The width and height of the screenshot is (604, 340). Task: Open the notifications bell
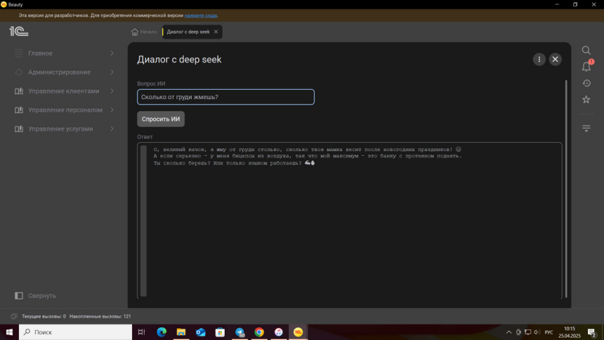coord(586,66)
